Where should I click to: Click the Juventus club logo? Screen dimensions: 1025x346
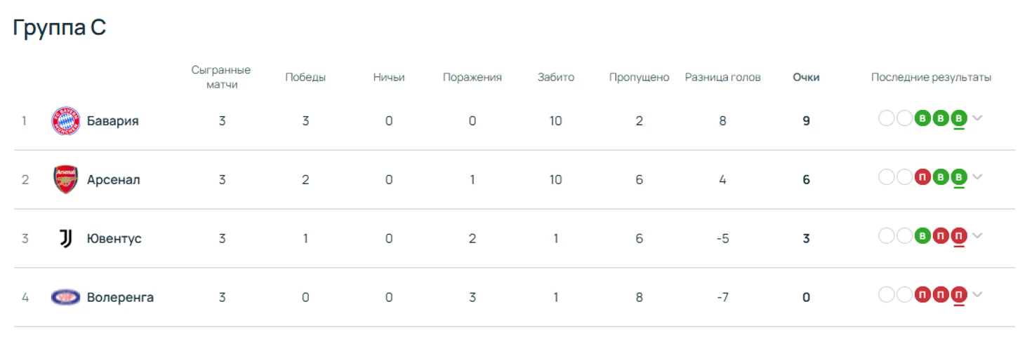point(66,238)
